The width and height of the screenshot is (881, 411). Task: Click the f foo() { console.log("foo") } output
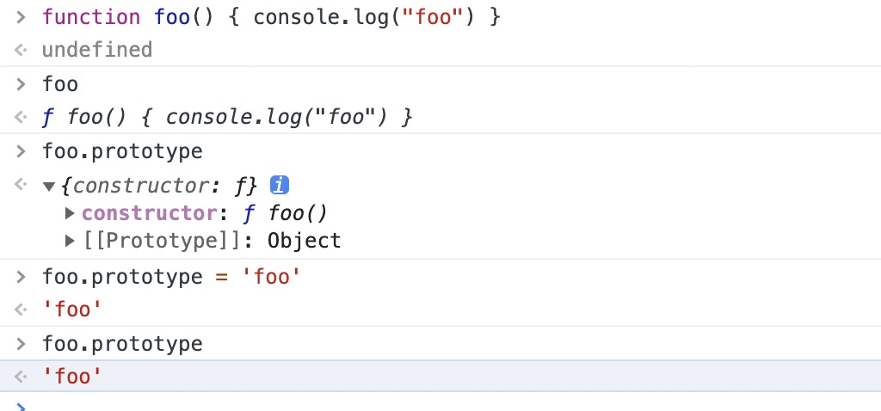227,117
